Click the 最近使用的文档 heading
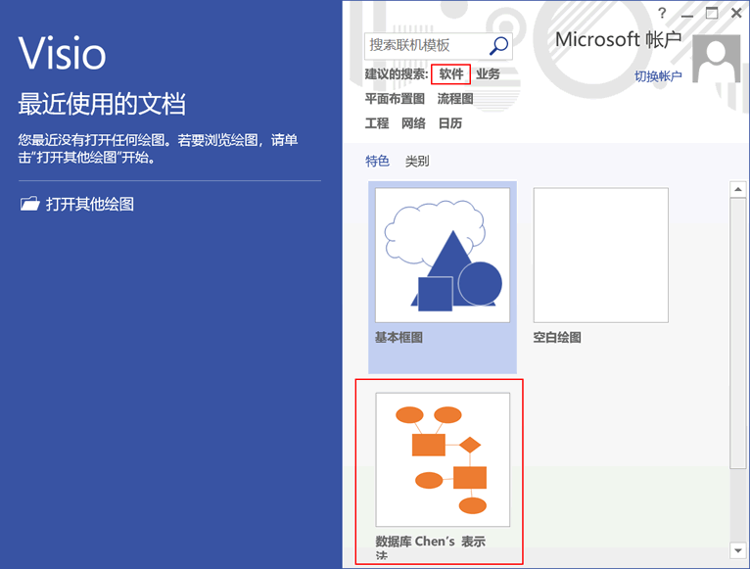This screenshot has height=569, width=750. tap(102, 104)
